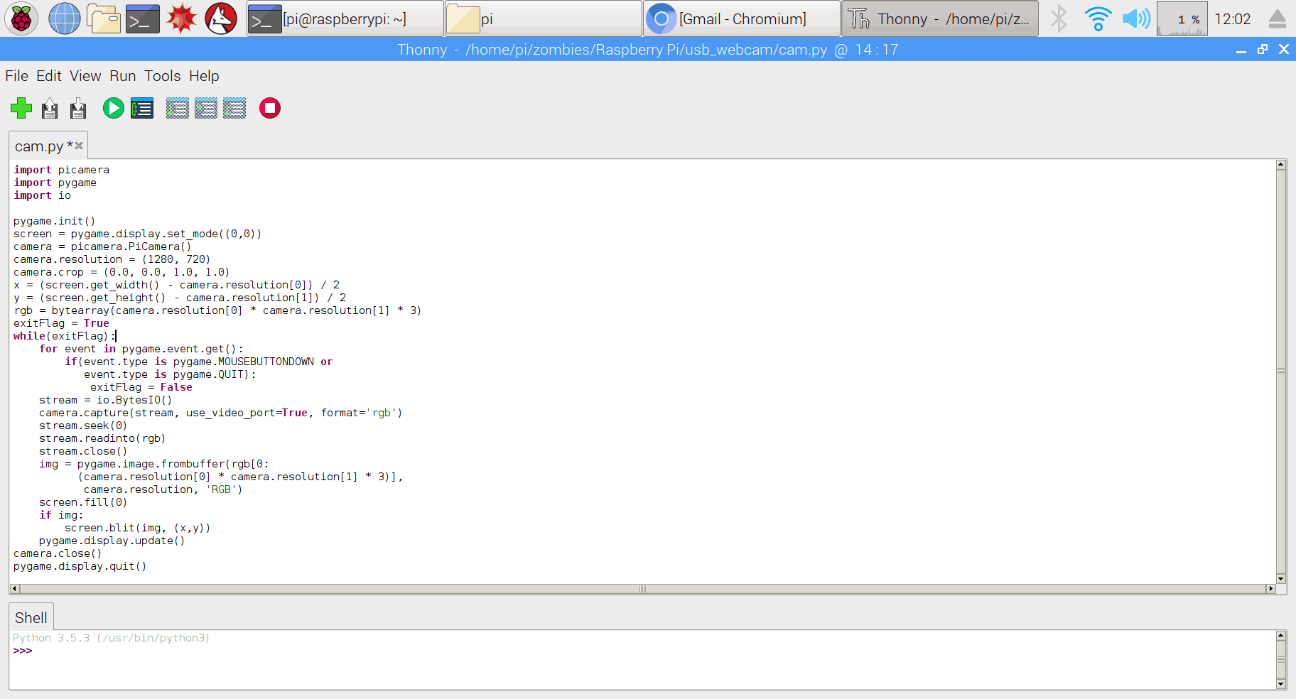Click the editor vertical scrollbar down arrow
The height and width of the screenshot is (699, 1296).
1281,578
